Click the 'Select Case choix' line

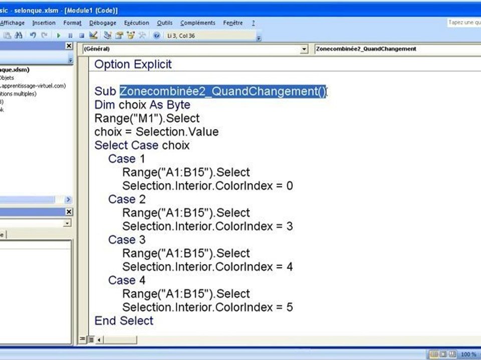142,145
